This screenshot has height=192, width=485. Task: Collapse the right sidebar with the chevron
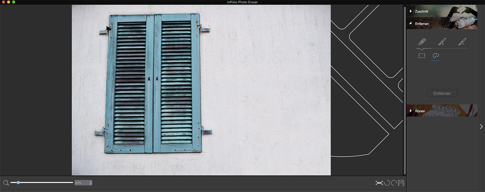(482, 126)
